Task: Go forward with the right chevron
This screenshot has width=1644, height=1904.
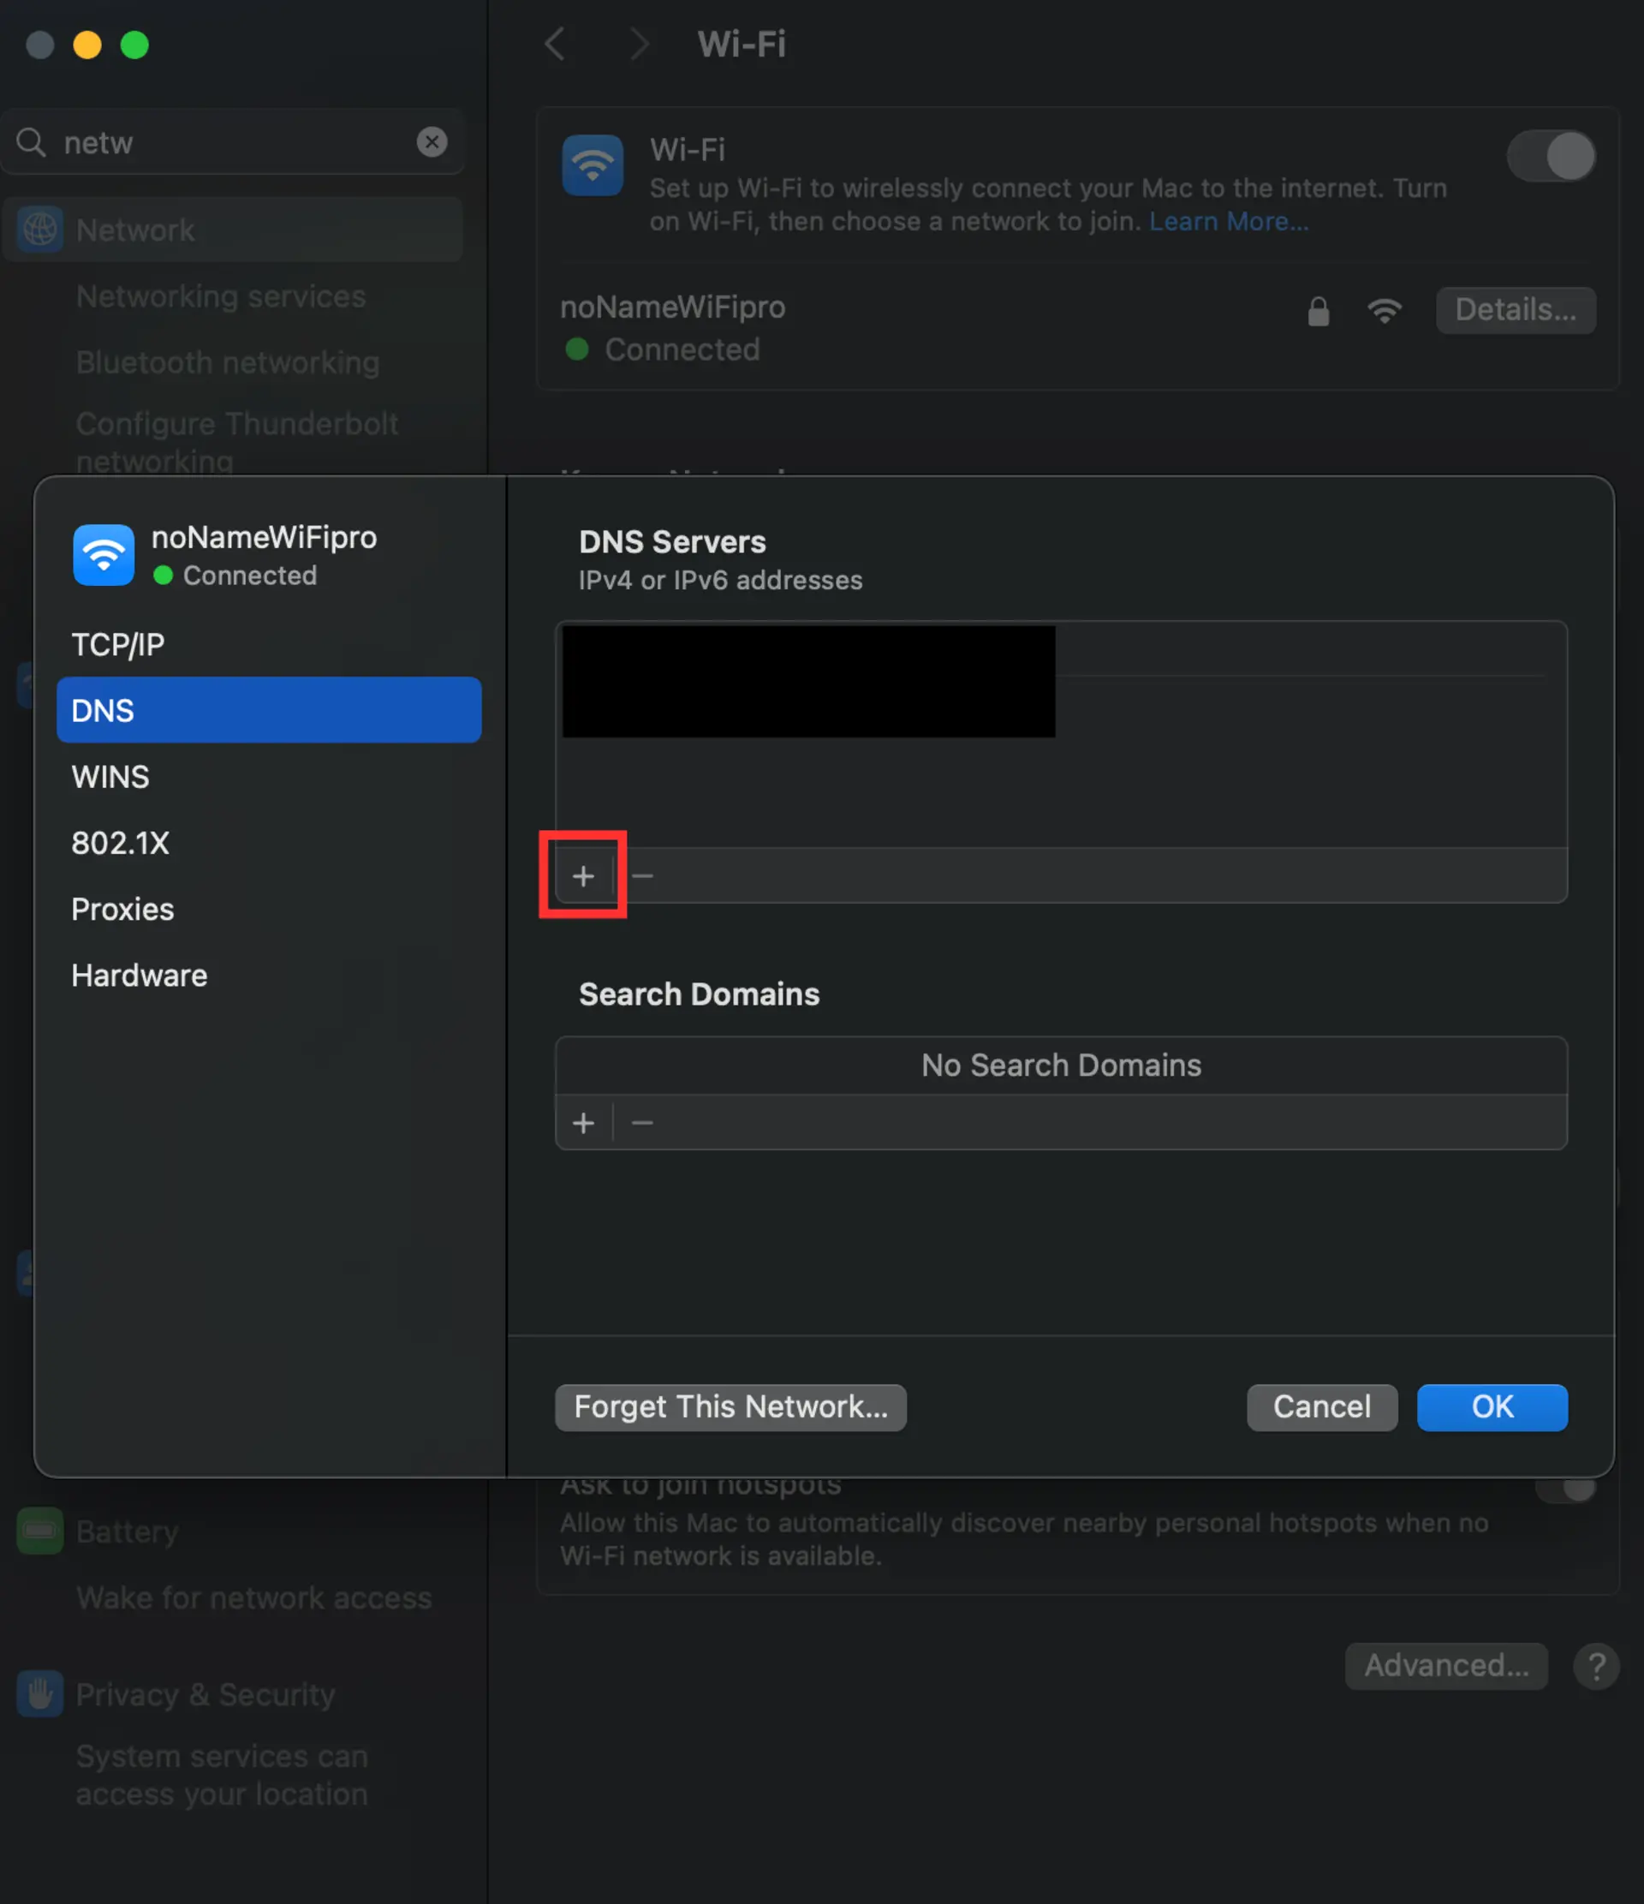Action: tap(640, 43)
